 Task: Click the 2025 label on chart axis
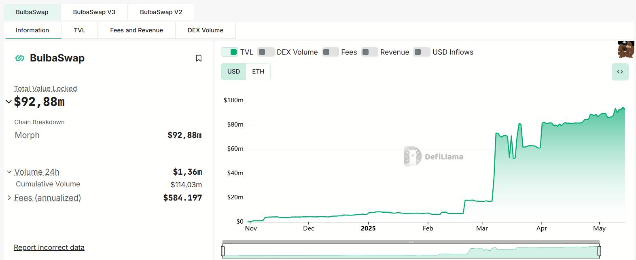(x=368, y=228)
